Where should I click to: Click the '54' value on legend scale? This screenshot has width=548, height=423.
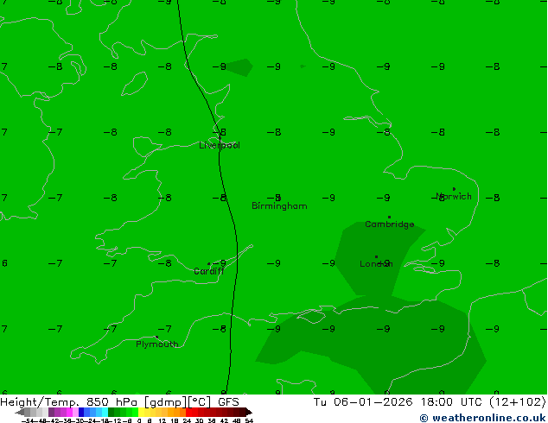(x=249, y=420)
